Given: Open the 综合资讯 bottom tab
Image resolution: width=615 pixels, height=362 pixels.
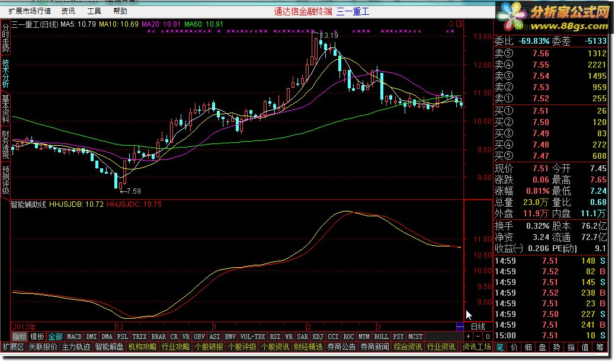Looking at the screenshot, I should pos(408,347).
